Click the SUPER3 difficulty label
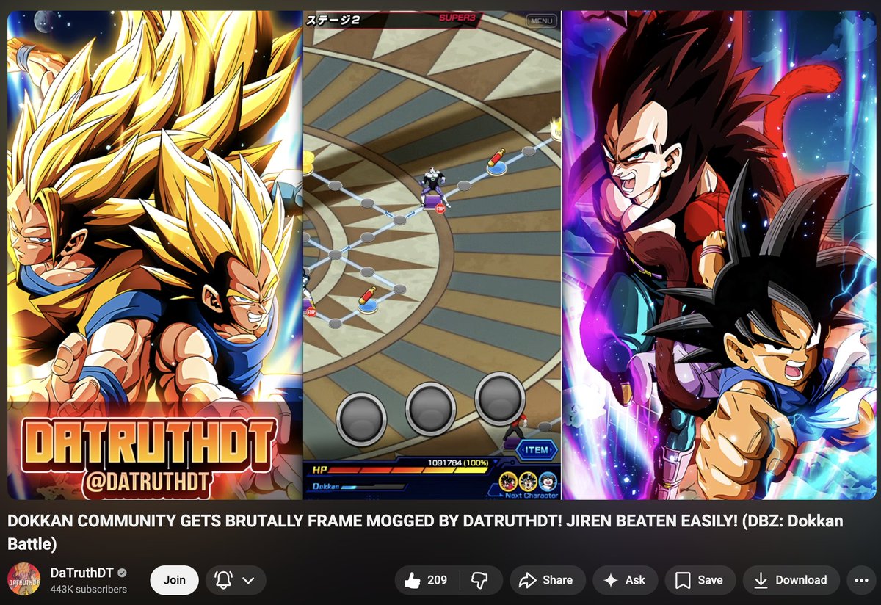This screenshot has height=605, width=881. click(x=457, y=18)
